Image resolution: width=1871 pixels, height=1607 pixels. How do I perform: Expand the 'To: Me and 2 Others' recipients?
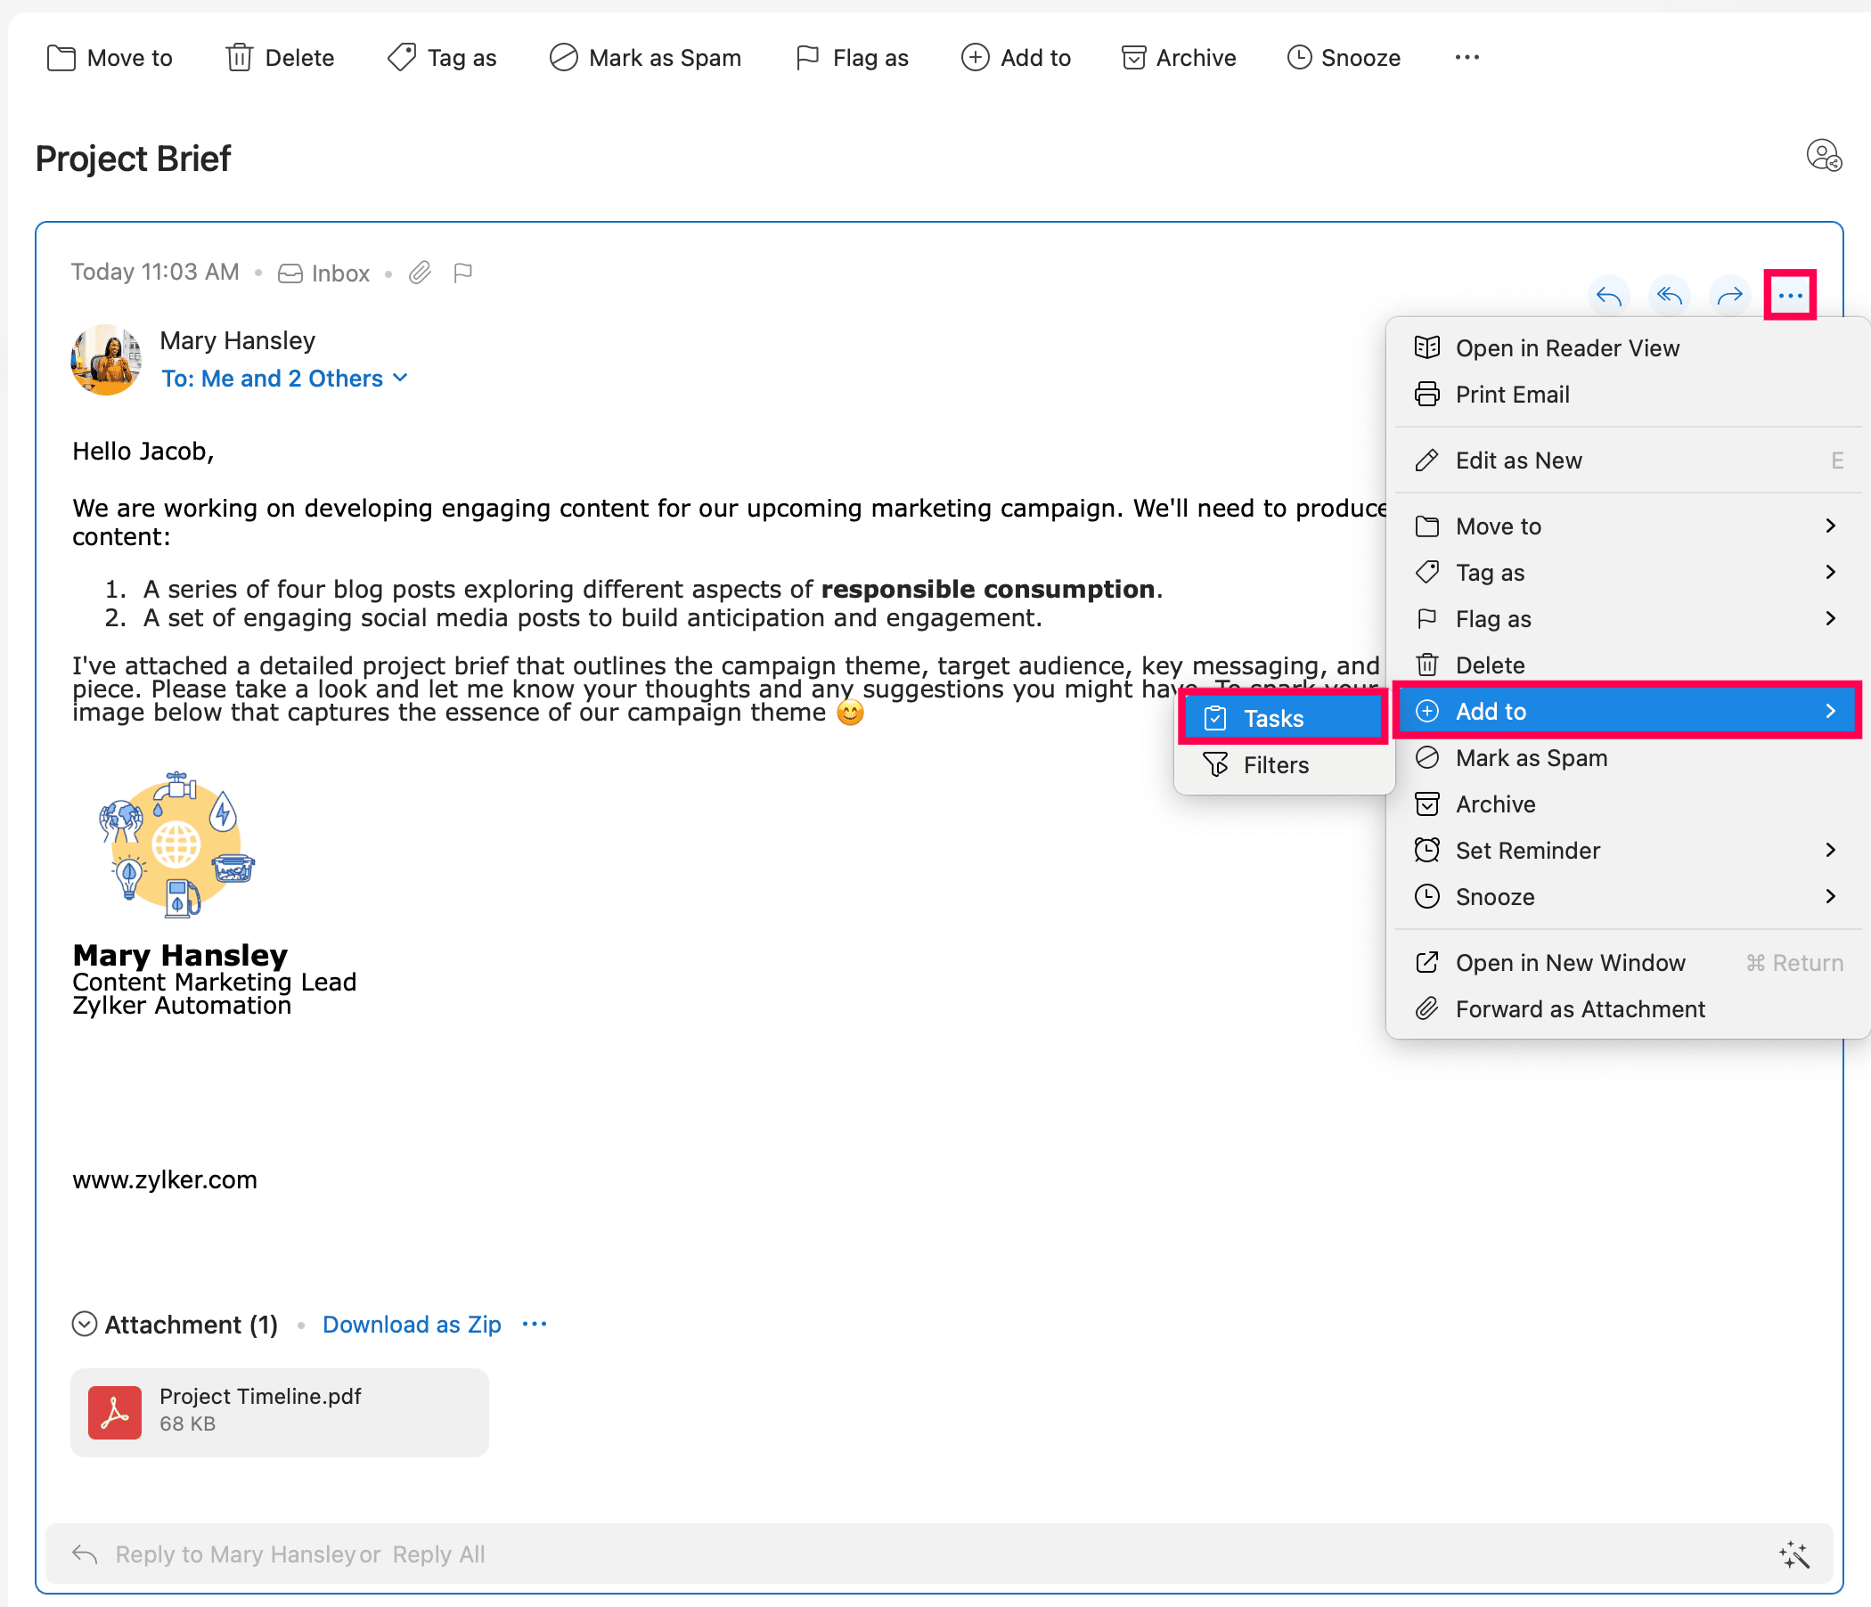click(283, 379)
